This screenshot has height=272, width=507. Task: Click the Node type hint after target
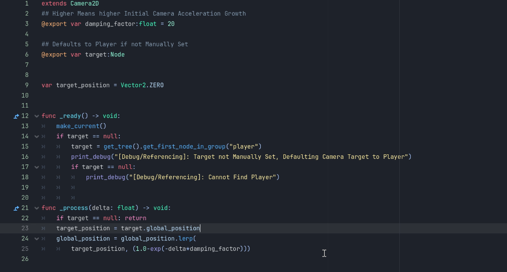[x=117, y=55]
